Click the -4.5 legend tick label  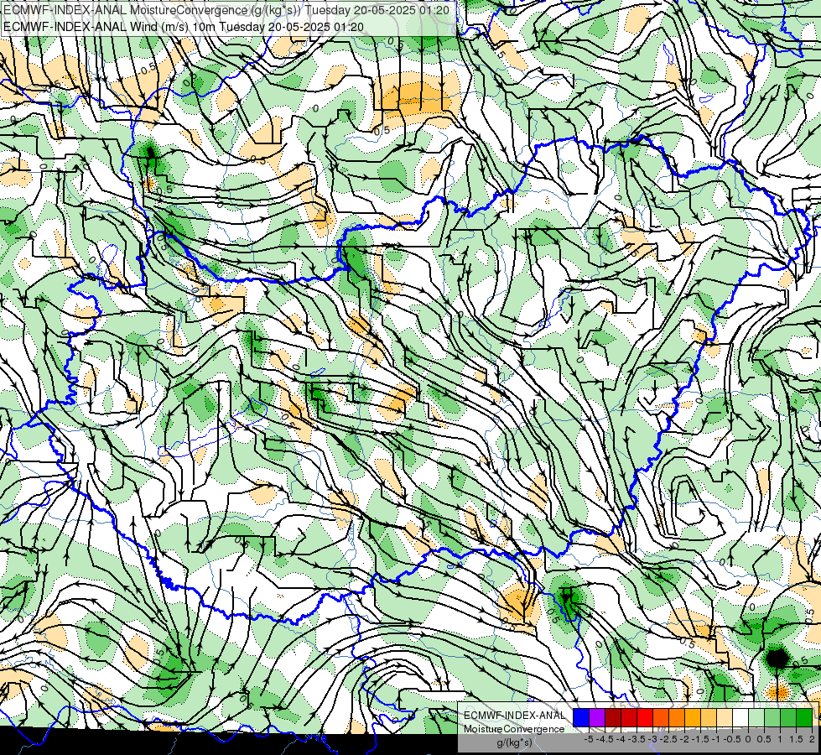point(605,739)
